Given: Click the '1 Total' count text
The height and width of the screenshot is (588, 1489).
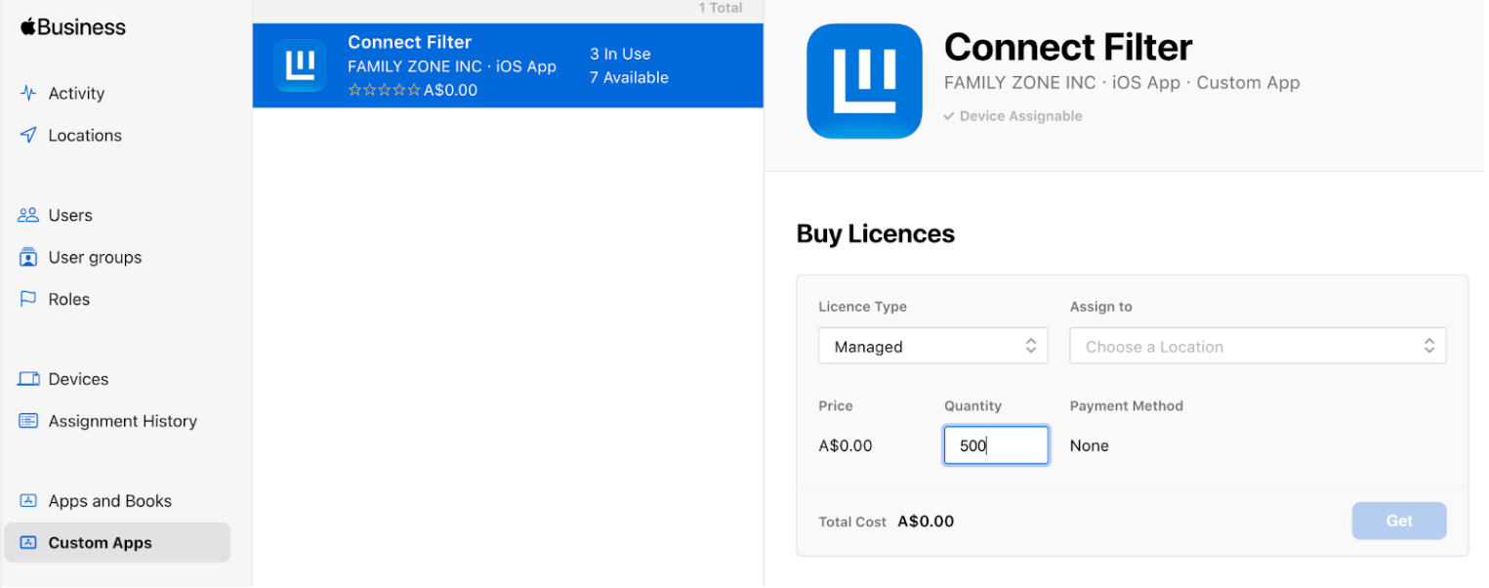Looking at the screenshot, I should point(721,8).
